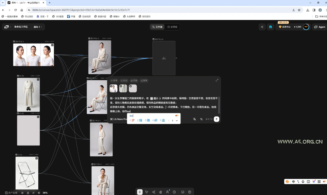Click the 聚焦 focus button
The height and width of the screenshot is (195, 327).
144,81
